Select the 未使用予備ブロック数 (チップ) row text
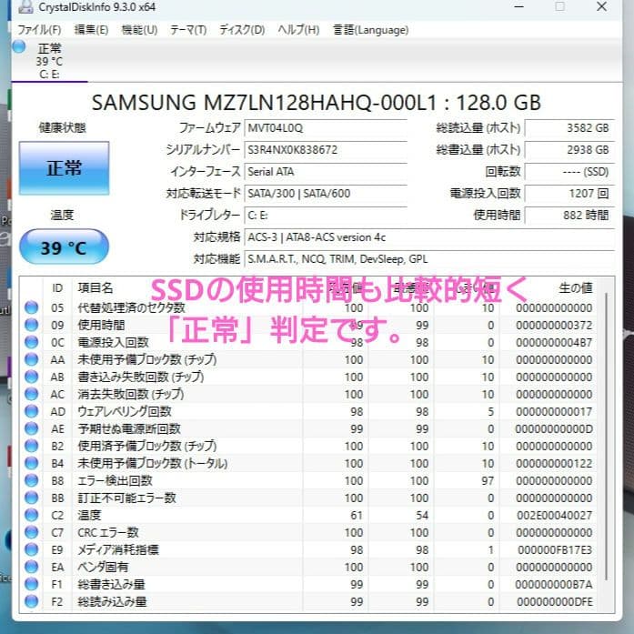 [147, 359]
